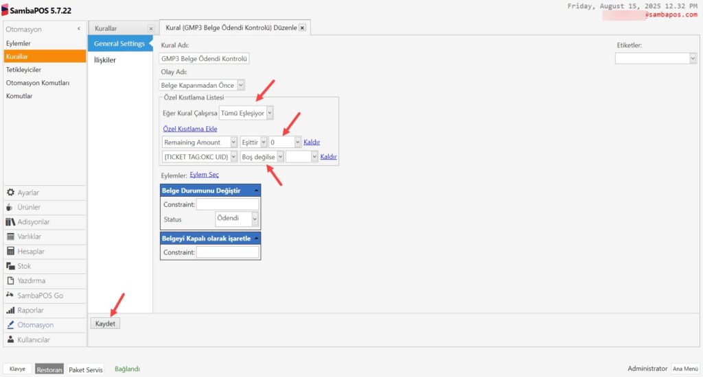Open Komutlar menu item
Image resolution: width=703 pixels, height=377 pixels.
click(19, 96)
